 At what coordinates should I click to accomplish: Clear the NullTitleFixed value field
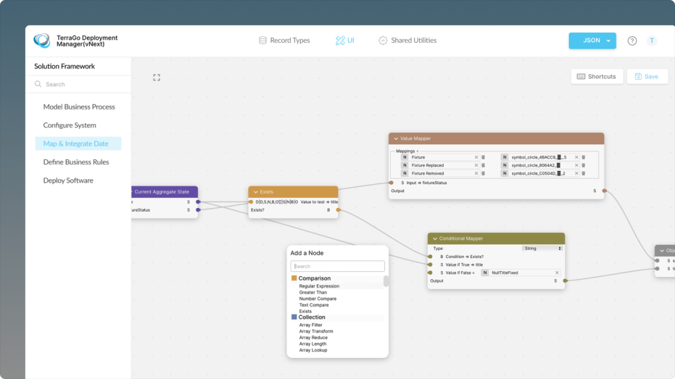tap(556, 272)
